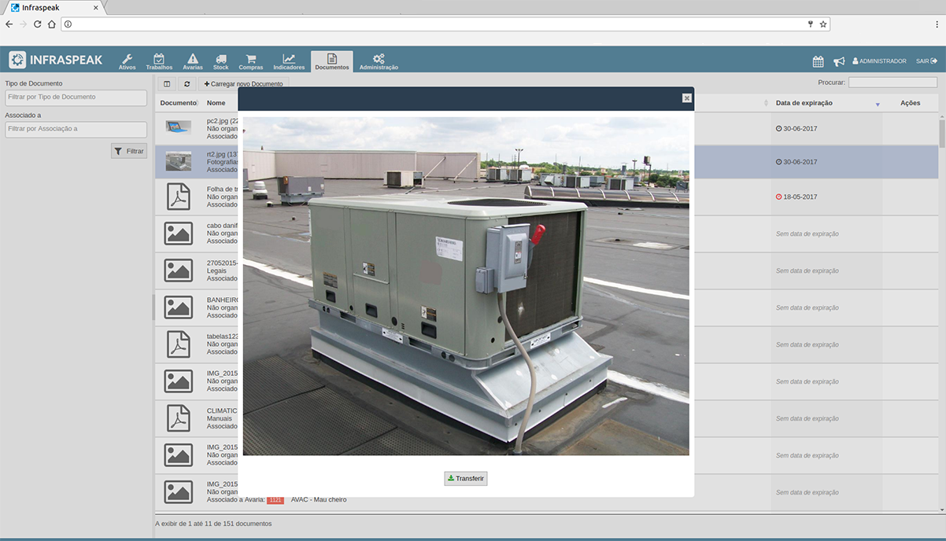Open the announcements megaphone icon
Image resolution: width=946 pixels, height=541 pixels.
point(840,61)
